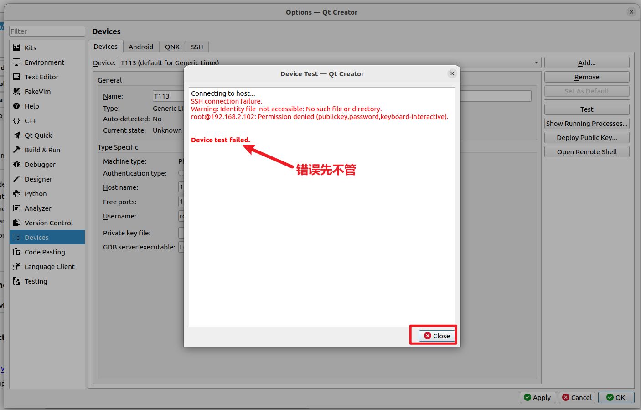Viewport: 641px width, 410px height.
Task: Open the Debugger bug icon
Action: click(x=16, y=164)
